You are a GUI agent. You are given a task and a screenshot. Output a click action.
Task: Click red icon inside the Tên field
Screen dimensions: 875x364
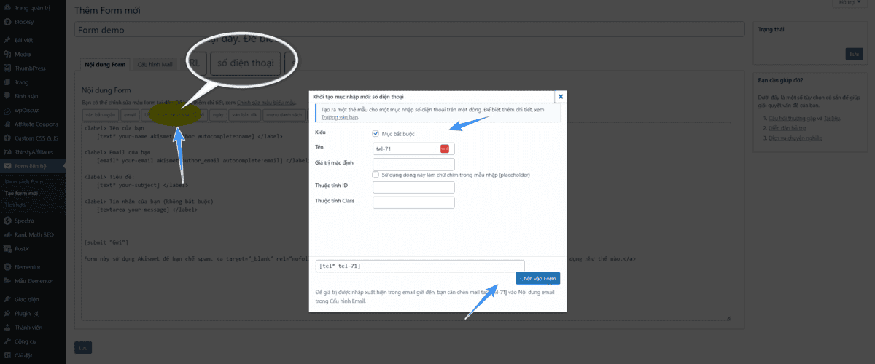click(445, 149)
